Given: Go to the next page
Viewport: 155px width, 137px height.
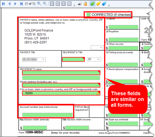Looking at the screenshot, I should (15, 4).
